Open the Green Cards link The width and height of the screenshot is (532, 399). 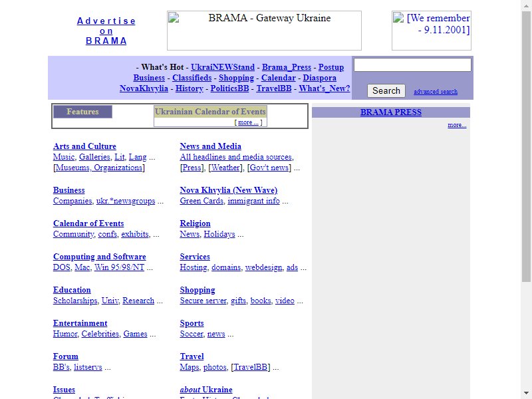201,201
